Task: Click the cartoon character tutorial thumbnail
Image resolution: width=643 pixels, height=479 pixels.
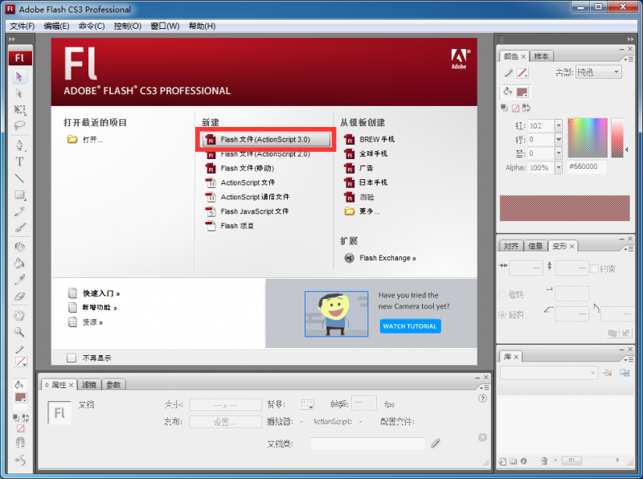Action: click(x=336, y=313)
